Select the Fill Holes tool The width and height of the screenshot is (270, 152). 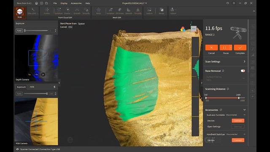119,11
